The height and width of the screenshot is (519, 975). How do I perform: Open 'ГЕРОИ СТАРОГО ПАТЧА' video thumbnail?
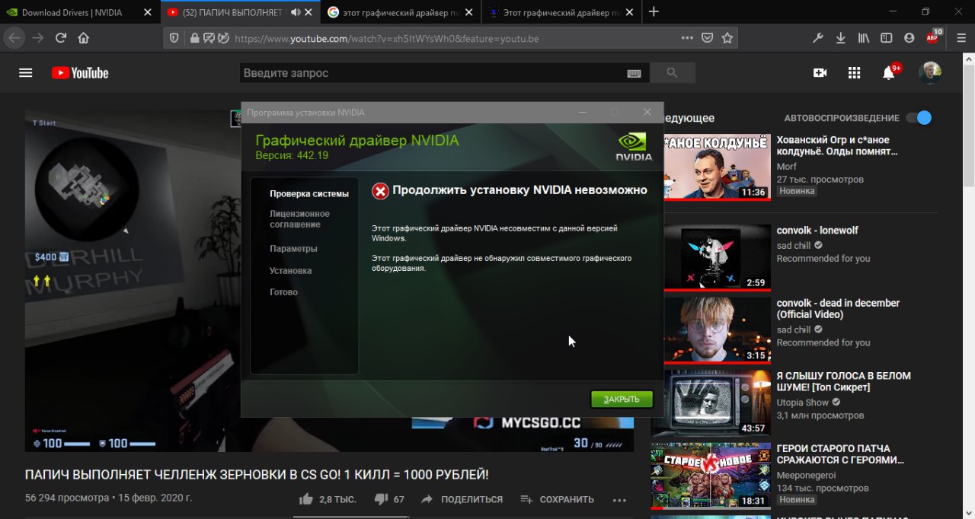(710, 476)
